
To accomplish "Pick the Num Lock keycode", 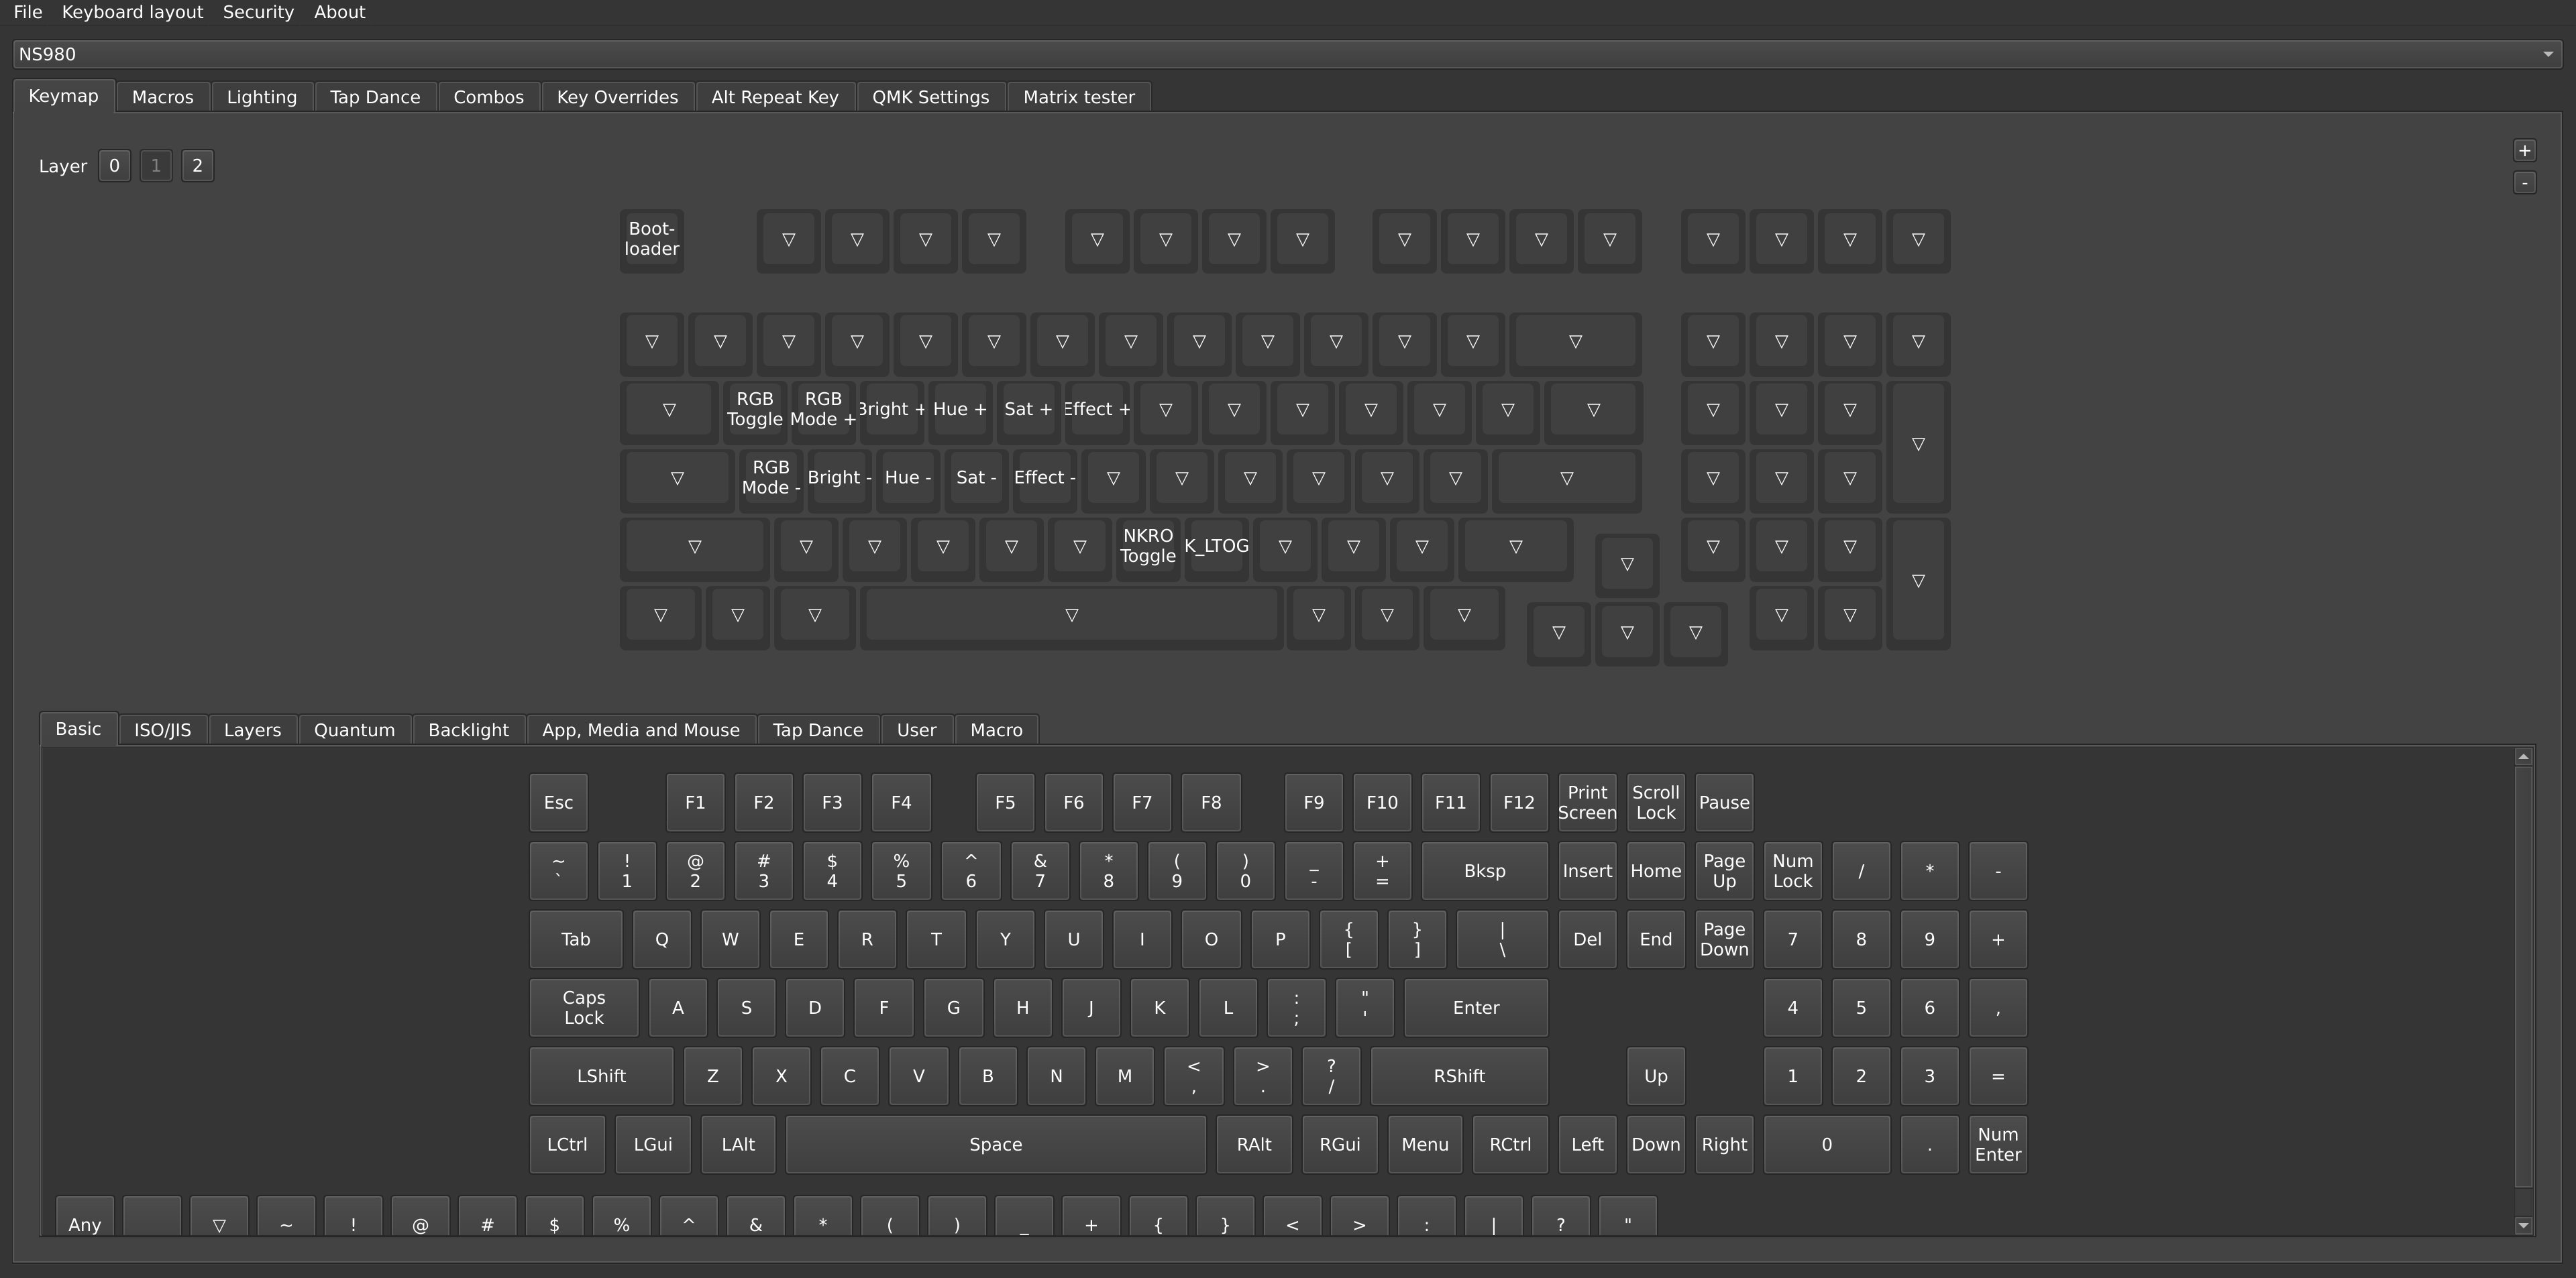I will tap(1792, 871).
